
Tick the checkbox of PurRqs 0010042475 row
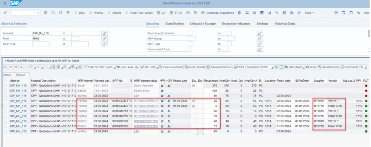point(5,101)
